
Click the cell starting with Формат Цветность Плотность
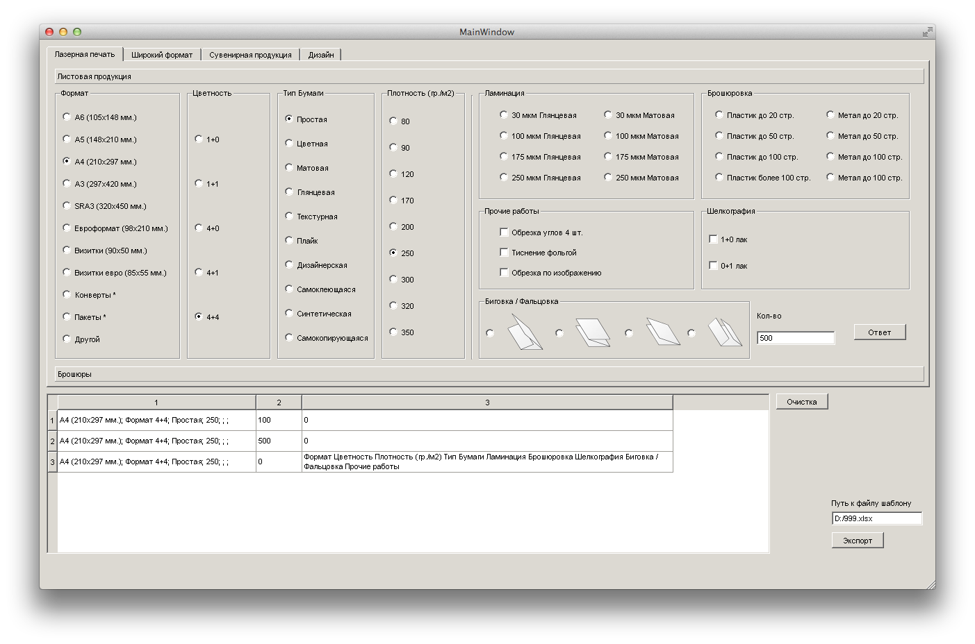click(x=487, y=461)
